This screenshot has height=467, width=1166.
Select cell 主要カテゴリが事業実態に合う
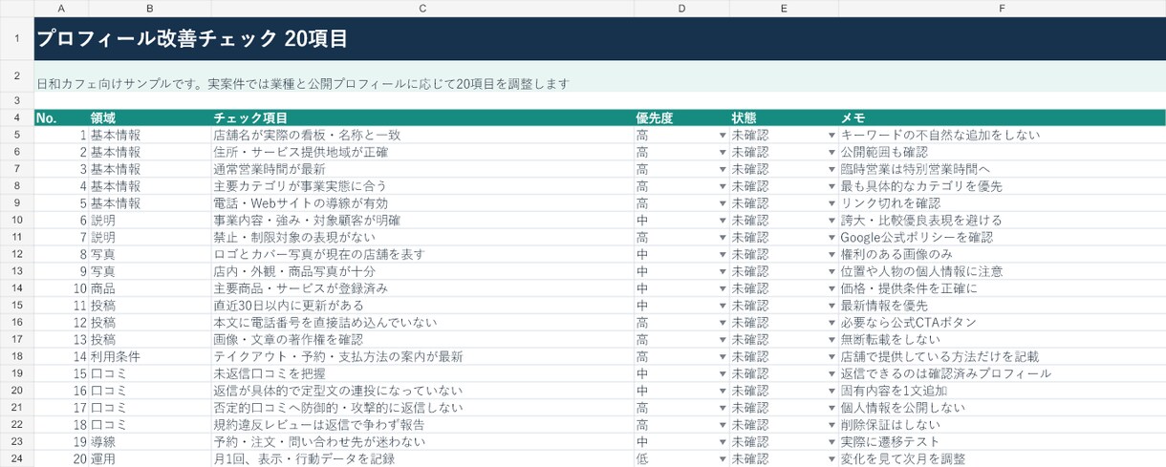[422, 186]
